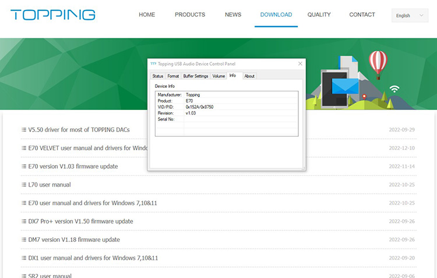Click list icon beside DM7 firmware entry
Screen dimensions: 437x278
(24, 240)
